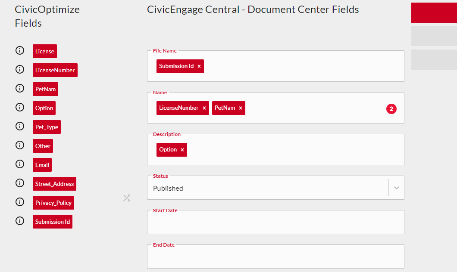This screenshot has width=457, height=272.
Task: Select the Other field chip
Action: coord(43,146)
